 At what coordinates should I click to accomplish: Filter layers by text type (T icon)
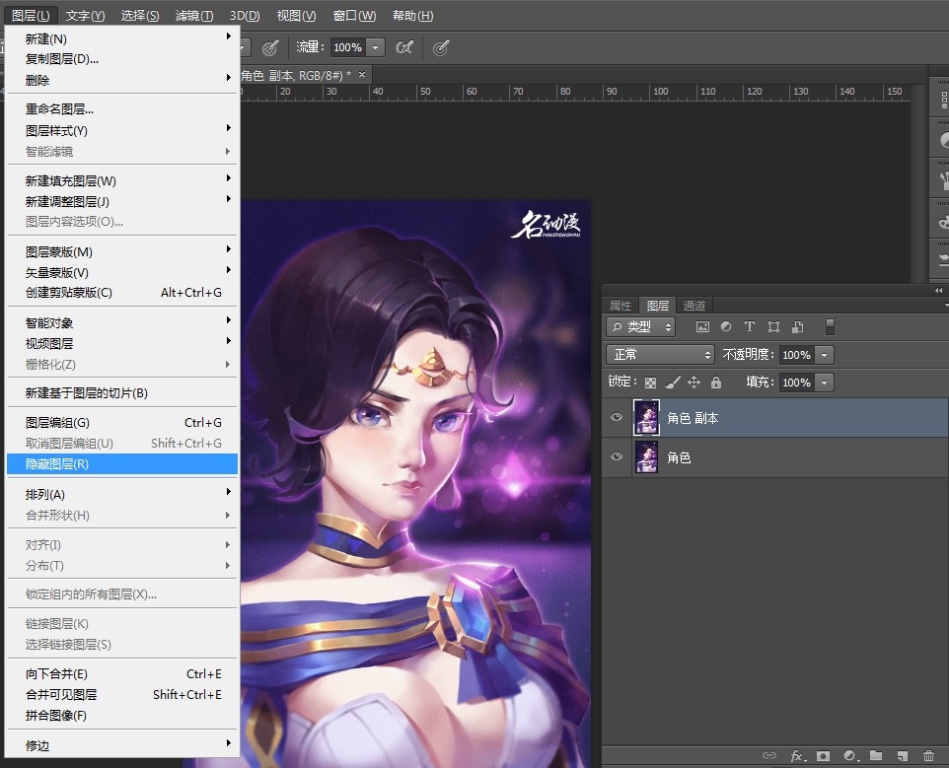(x=750, y=326)
